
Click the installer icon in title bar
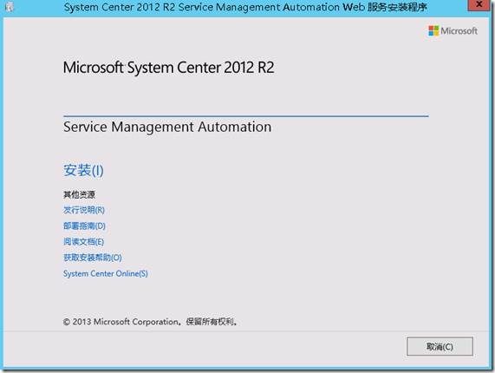point(10,7)
